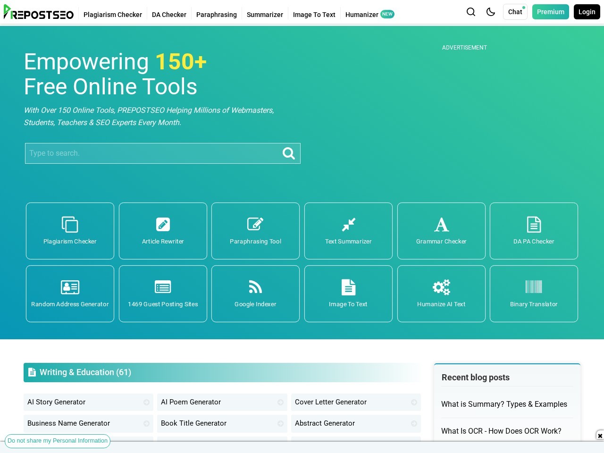The width and height of the screenshot is (604, 453).
Task: Open the Humanize AI Text gears icon
Action: [441, 287]
